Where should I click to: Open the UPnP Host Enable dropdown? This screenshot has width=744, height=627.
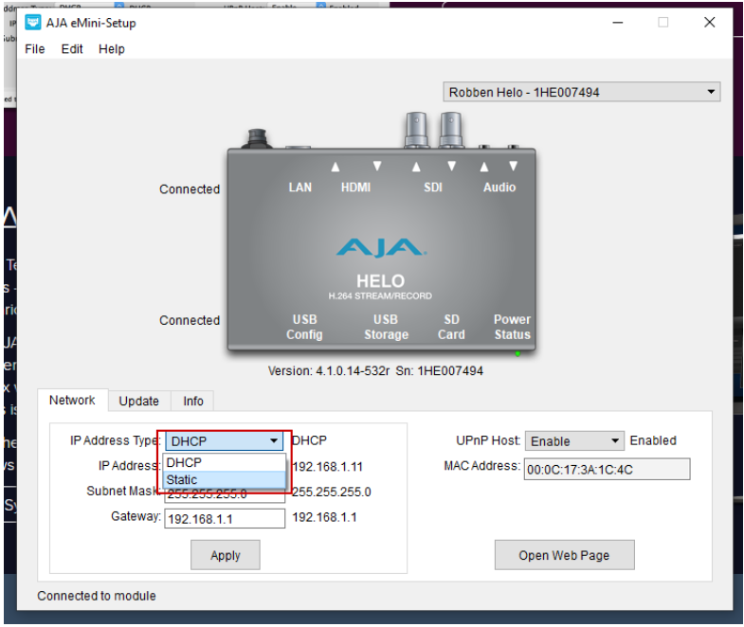click(x=574, y=441)
